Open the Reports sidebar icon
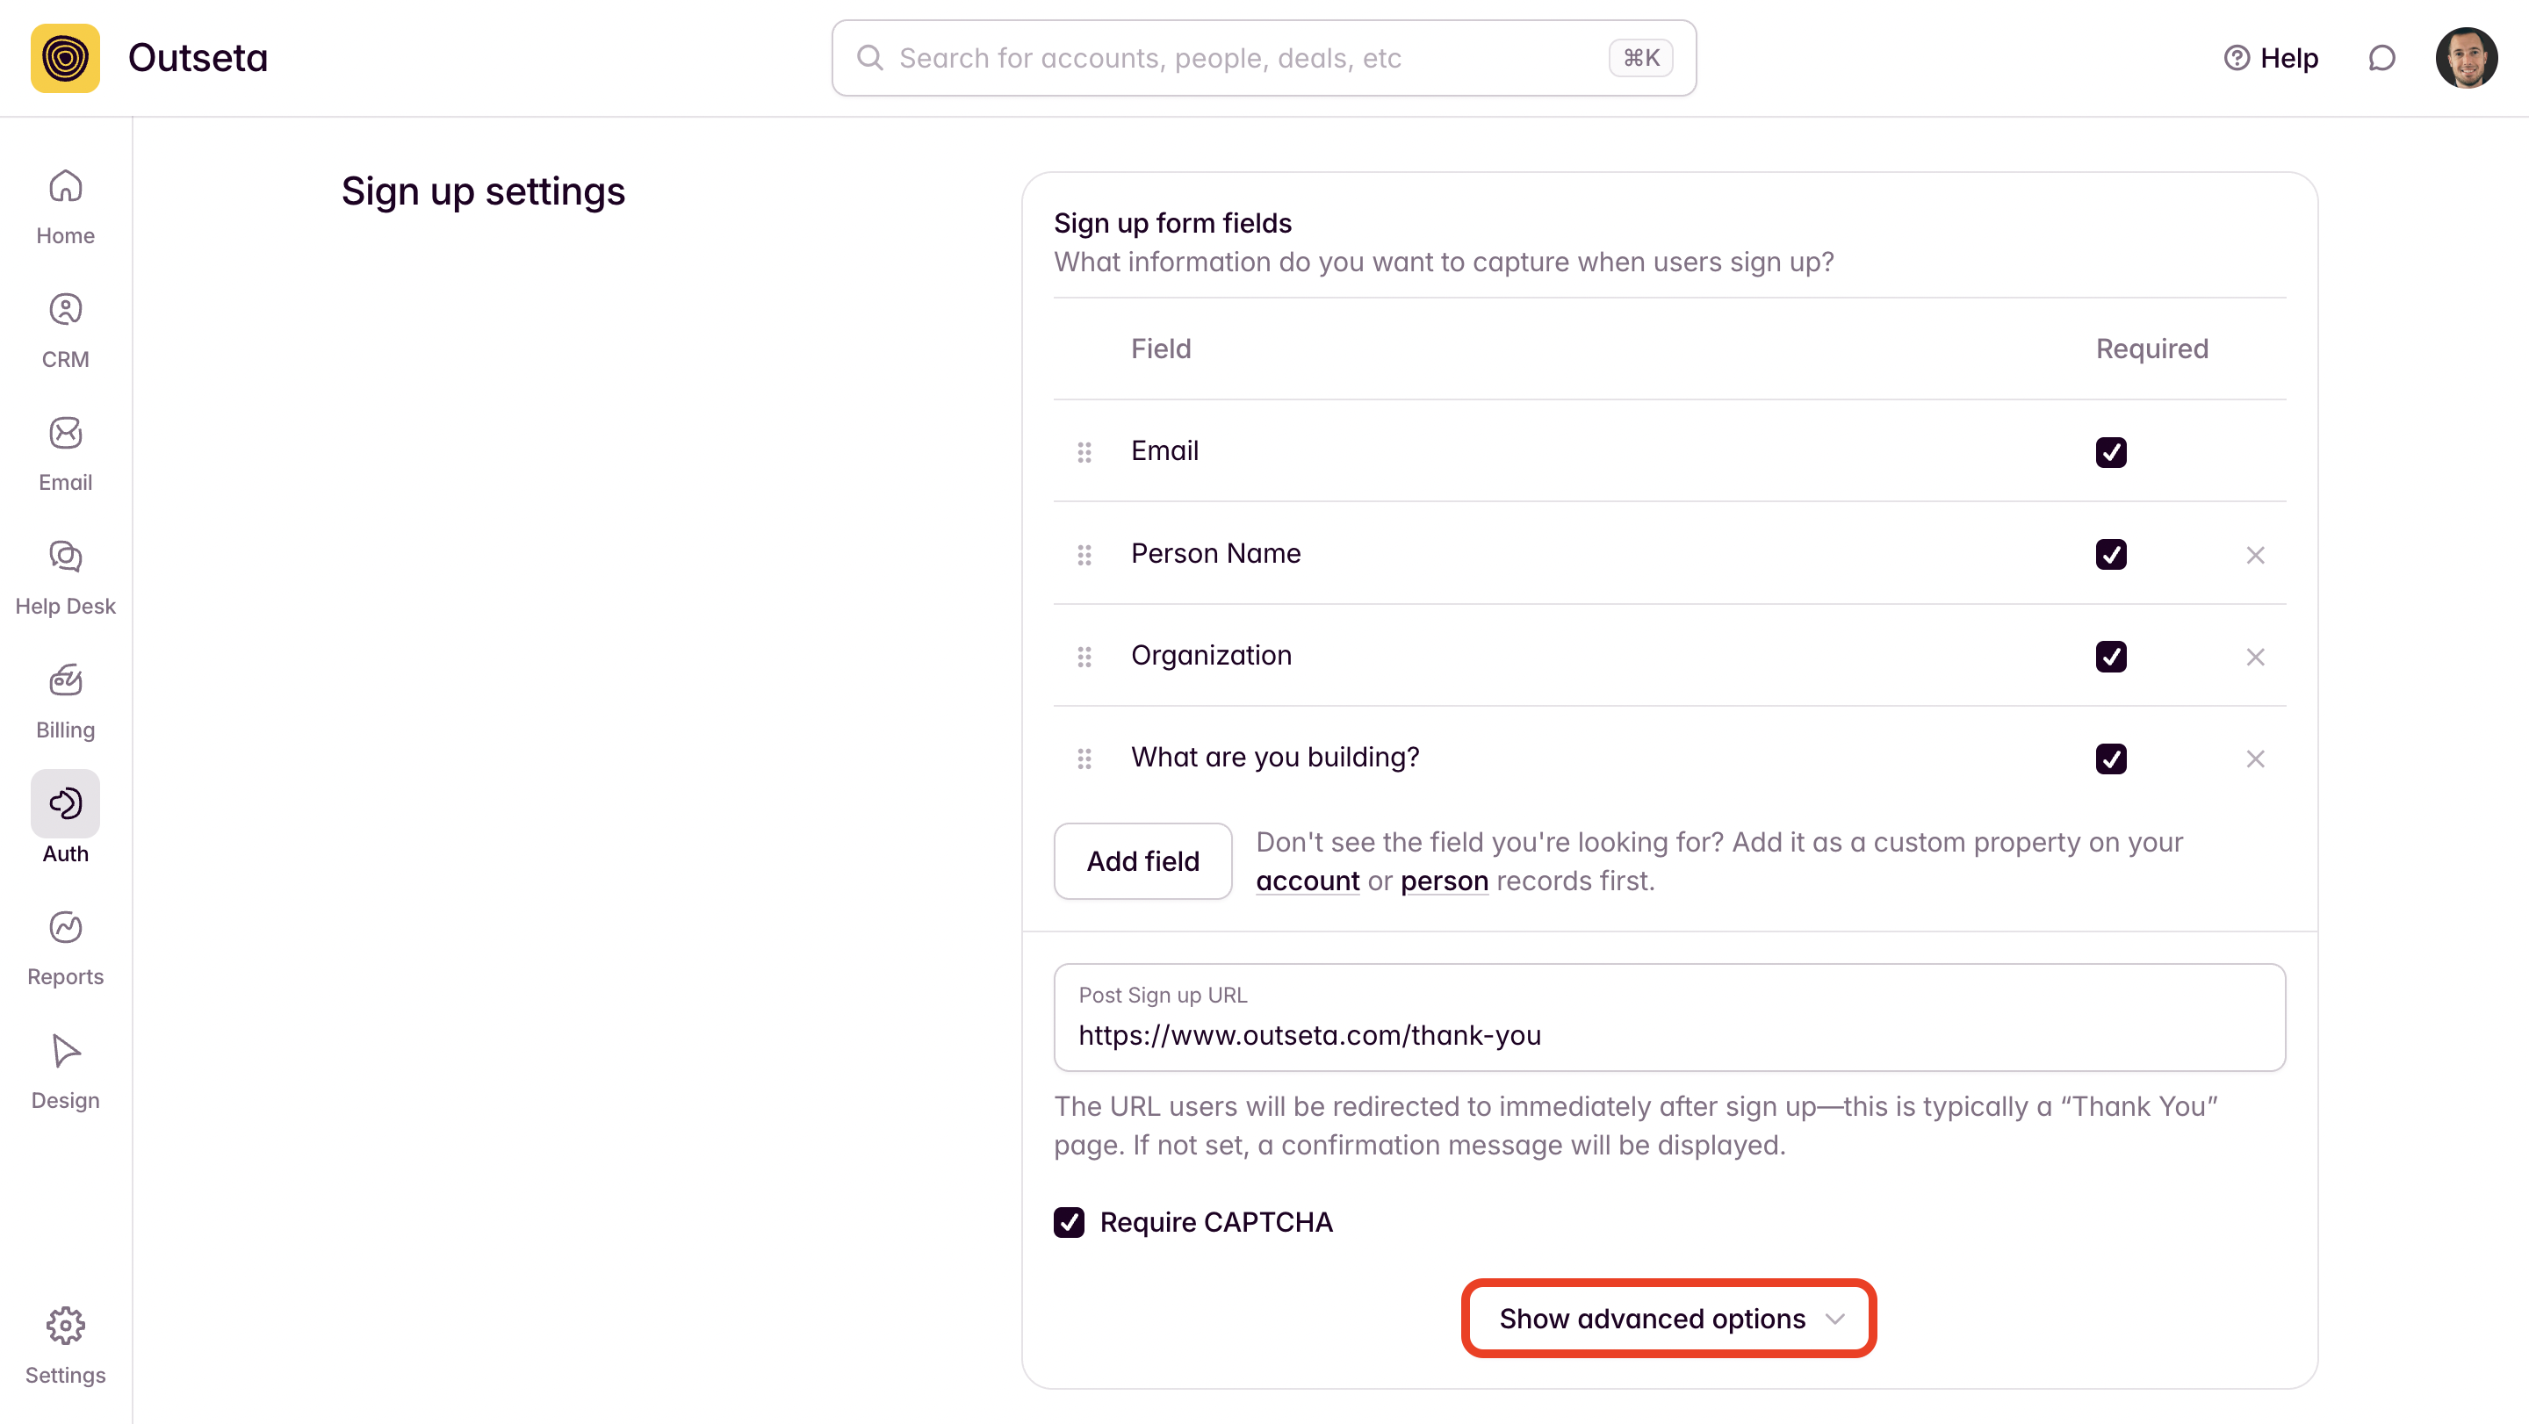The image size is (2529, 1424). click(x=65, y=928)
